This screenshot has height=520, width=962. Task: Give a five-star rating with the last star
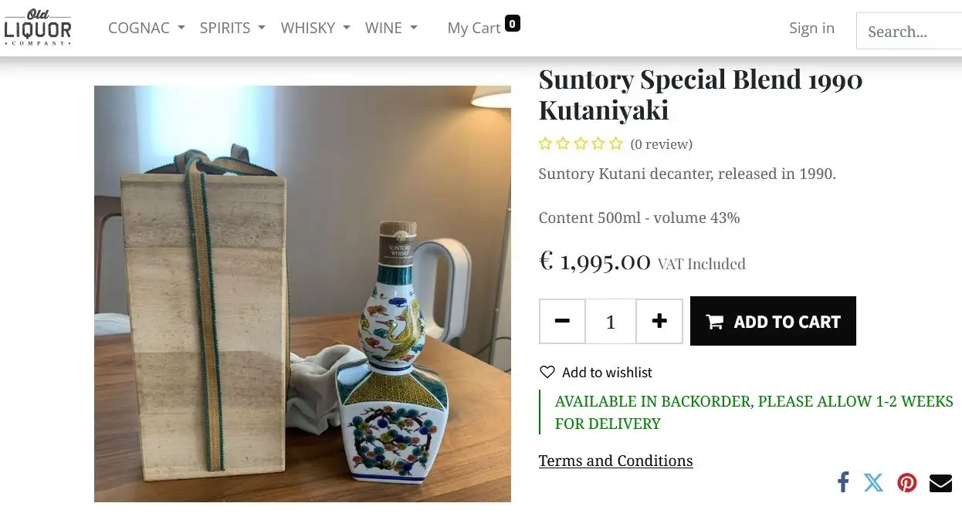point(615,143)
